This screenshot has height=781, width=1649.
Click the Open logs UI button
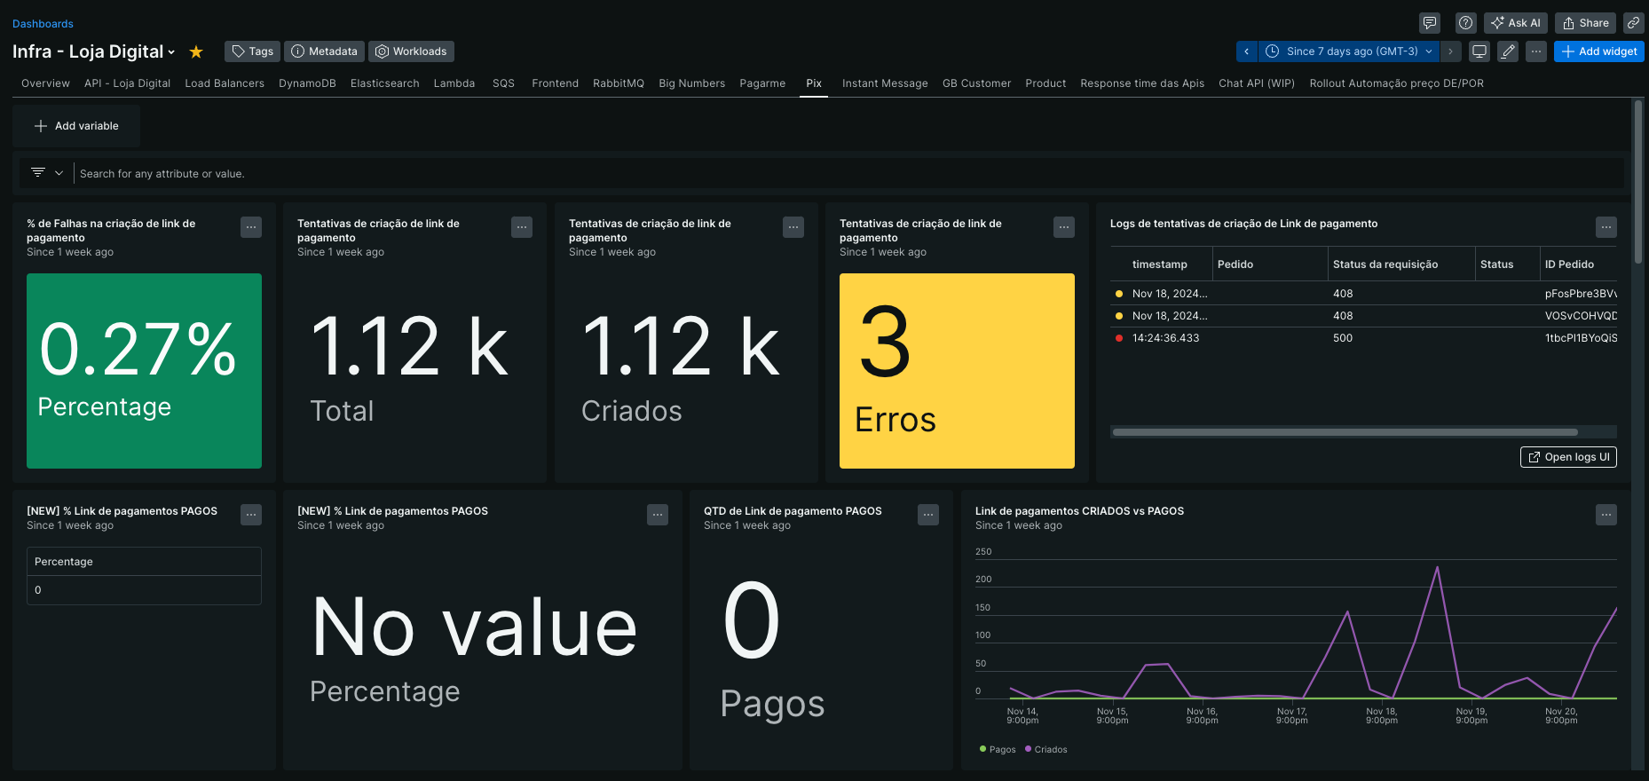(1568, 457)
